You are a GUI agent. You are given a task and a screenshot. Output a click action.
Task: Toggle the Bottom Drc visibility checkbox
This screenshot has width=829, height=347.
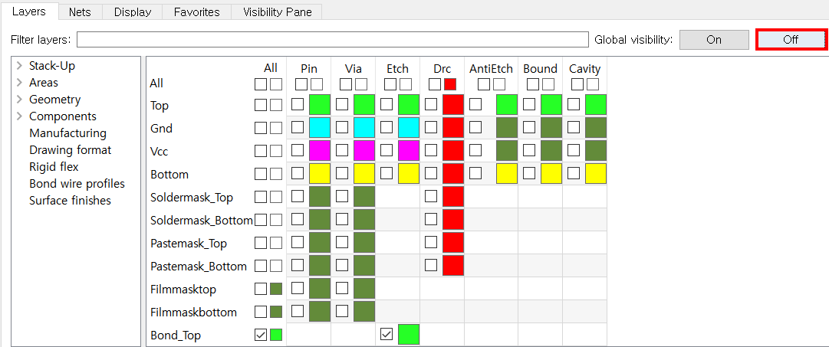[x=431, y=173]
